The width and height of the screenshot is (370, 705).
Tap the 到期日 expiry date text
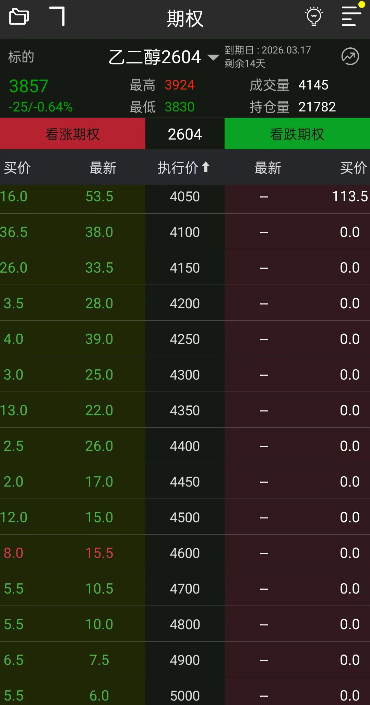(267, 50)
